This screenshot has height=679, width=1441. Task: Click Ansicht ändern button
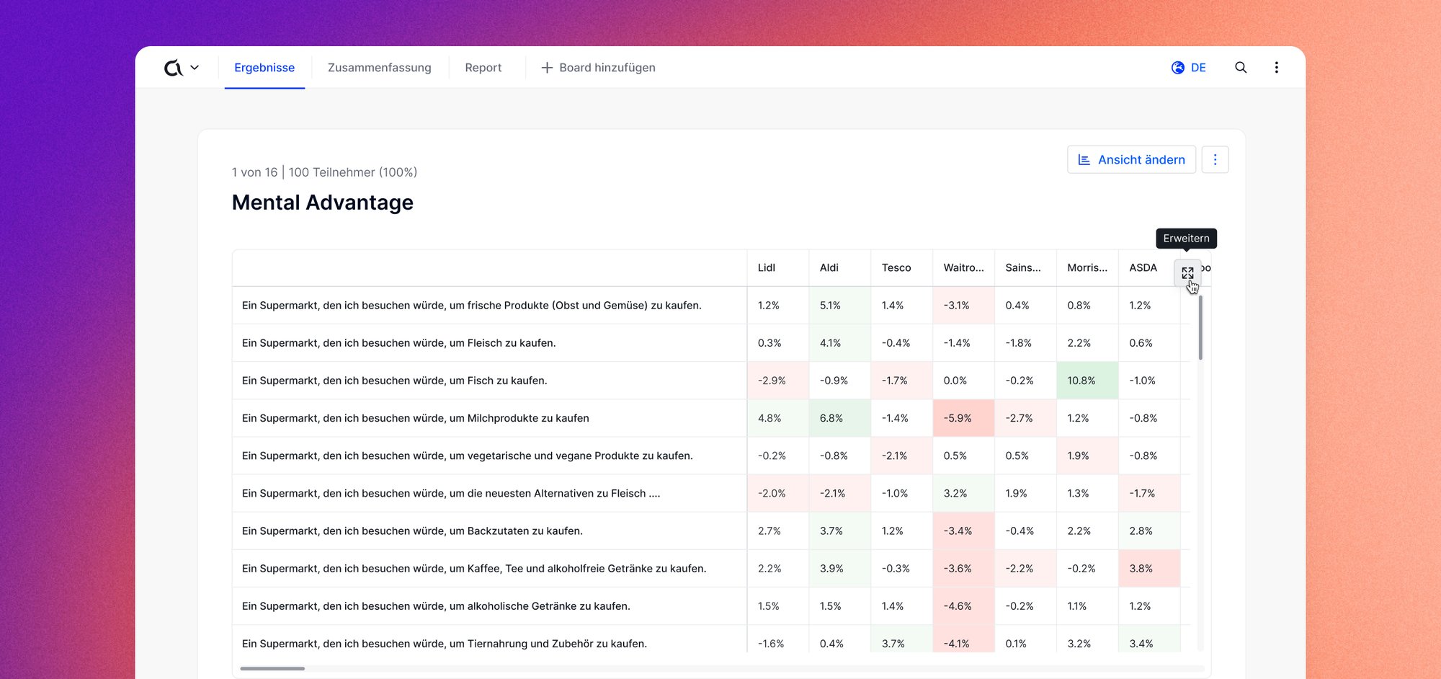(x=1131, y=159)
